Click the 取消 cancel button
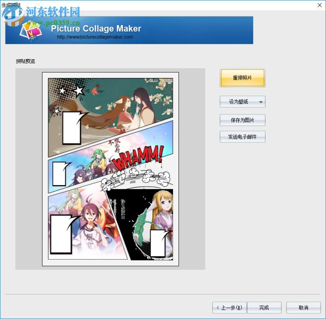 point(303,307)
